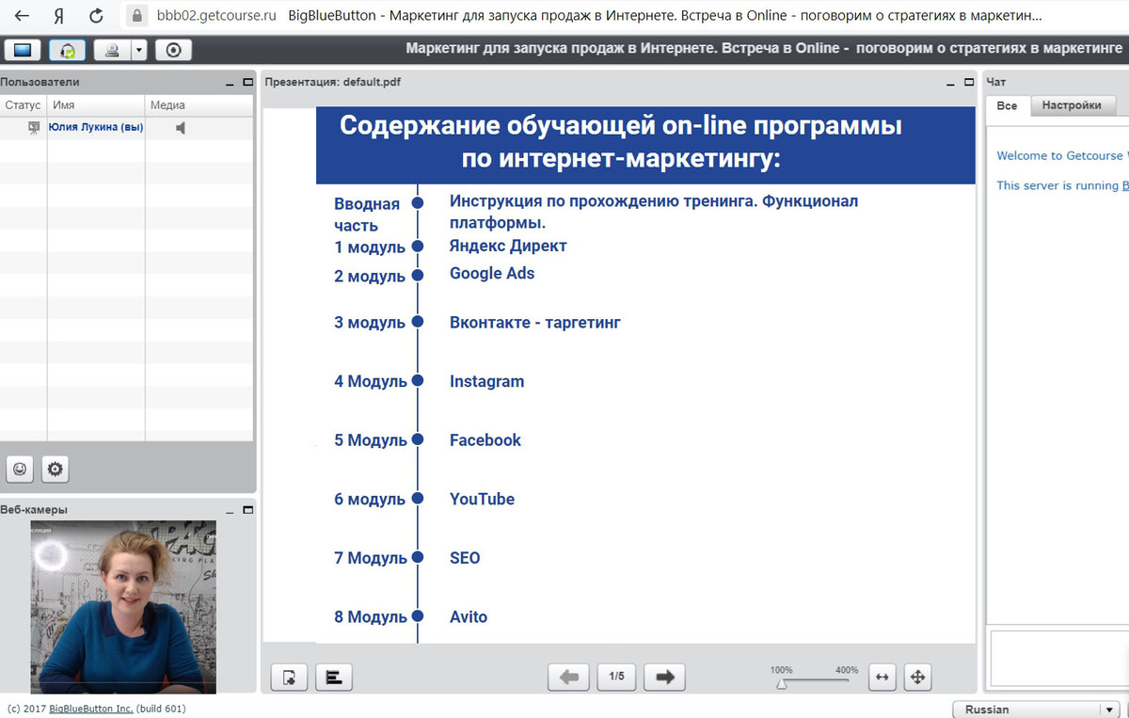Open slide selector showing 1/5
1129x718 pixels.
click(x=617, y=677)
